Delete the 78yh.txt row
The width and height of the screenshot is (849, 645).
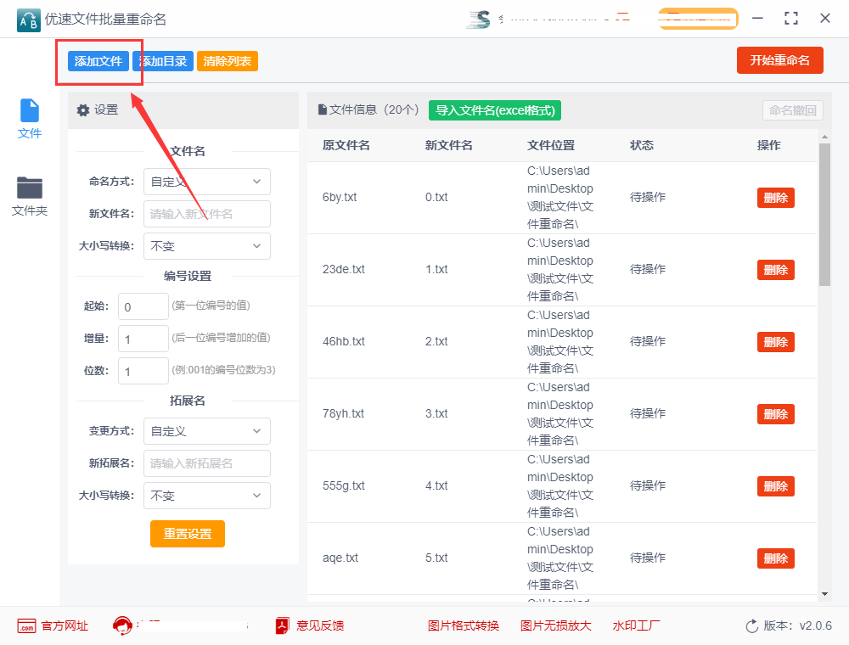(x=775, y=414)
